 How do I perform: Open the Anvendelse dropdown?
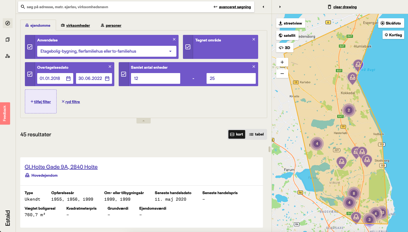107,51
